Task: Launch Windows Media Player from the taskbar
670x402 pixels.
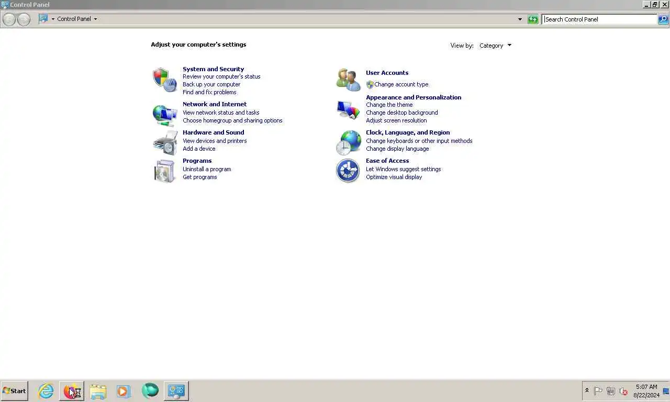Action: pos(124,390)
